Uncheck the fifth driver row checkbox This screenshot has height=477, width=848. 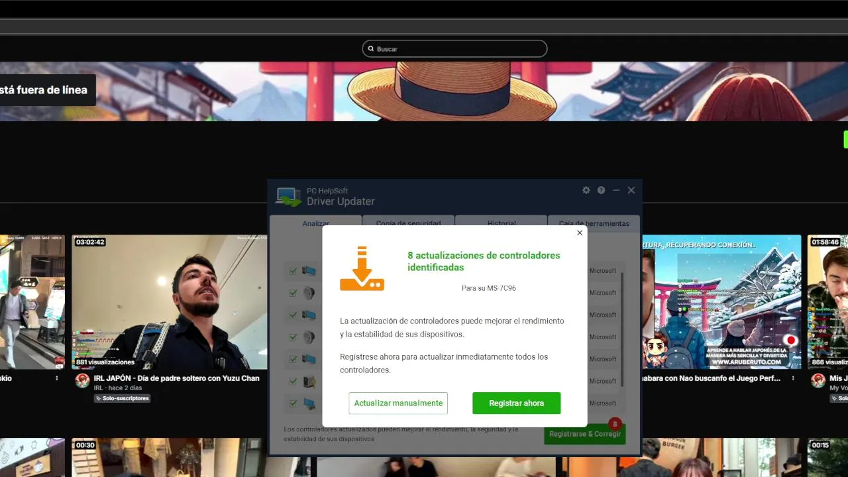click(293, 359)
